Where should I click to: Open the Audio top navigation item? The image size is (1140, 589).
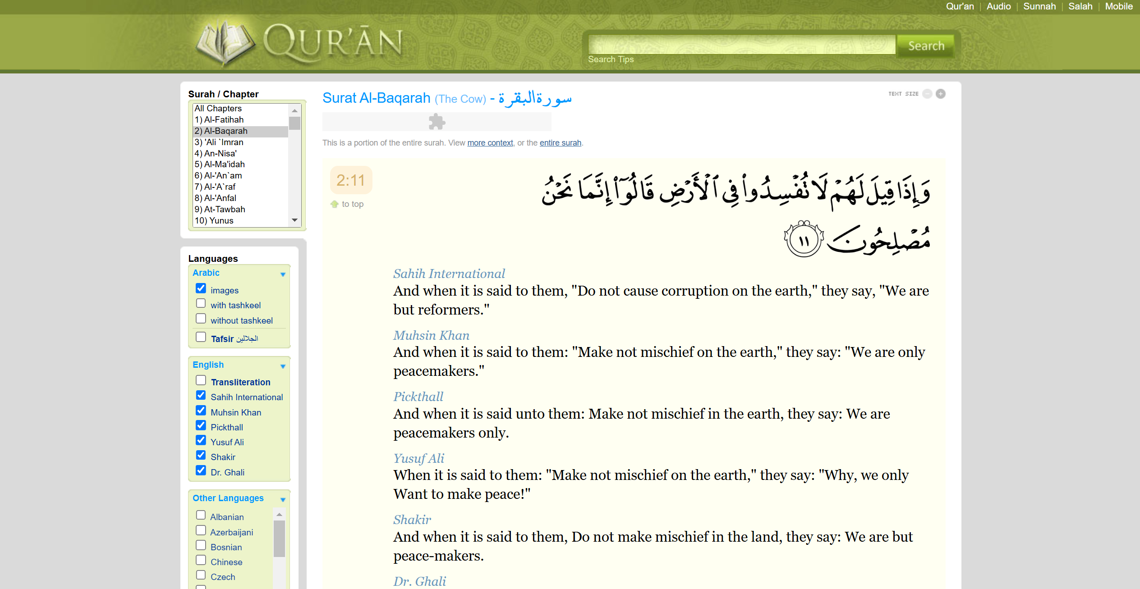coord(998,6)
